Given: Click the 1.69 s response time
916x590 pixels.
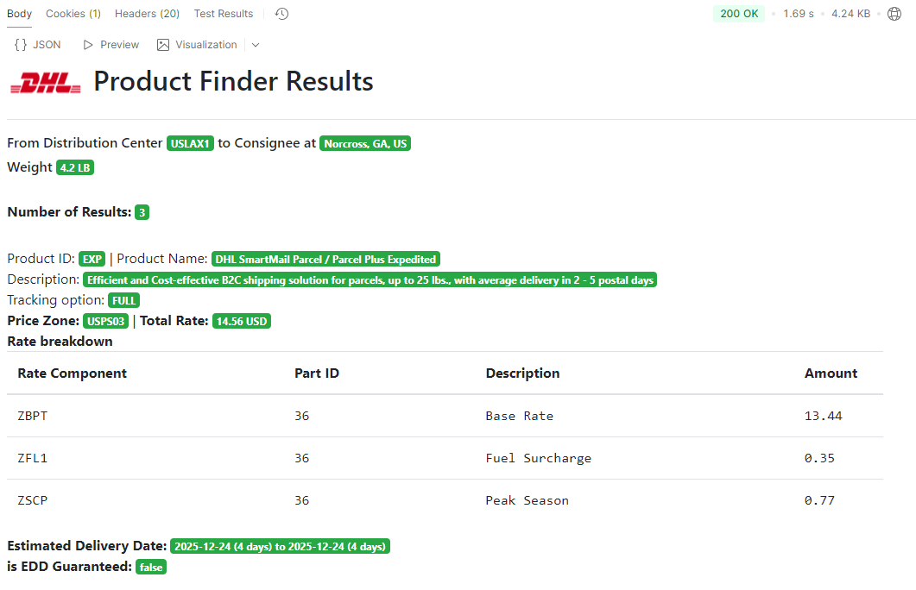Looking at the screenshot, I should pyautogui.click(x=798, y=14).
